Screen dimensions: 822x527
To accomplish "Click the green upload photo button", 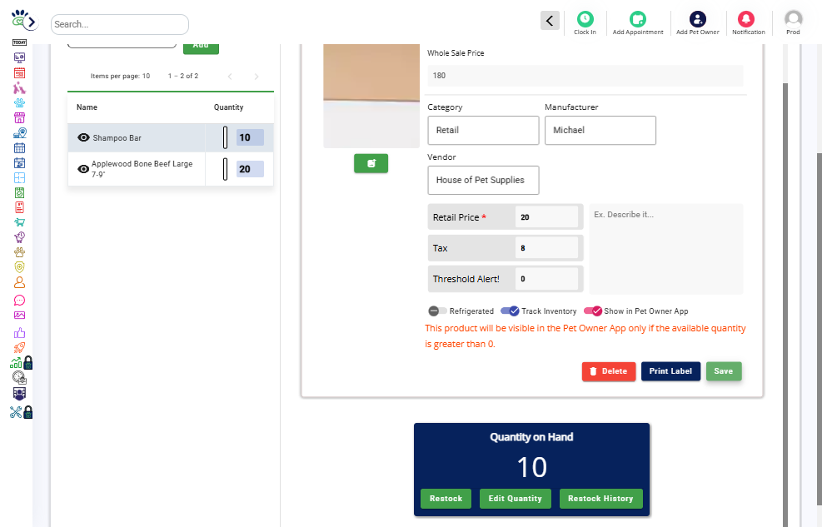I will coord(371,163).
